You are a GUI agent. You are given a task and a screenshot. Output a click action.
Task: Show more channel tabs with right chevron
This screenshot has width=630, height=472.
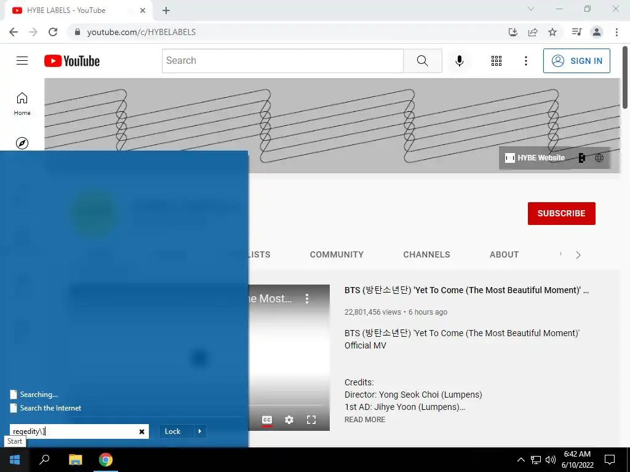coord(578,255)
